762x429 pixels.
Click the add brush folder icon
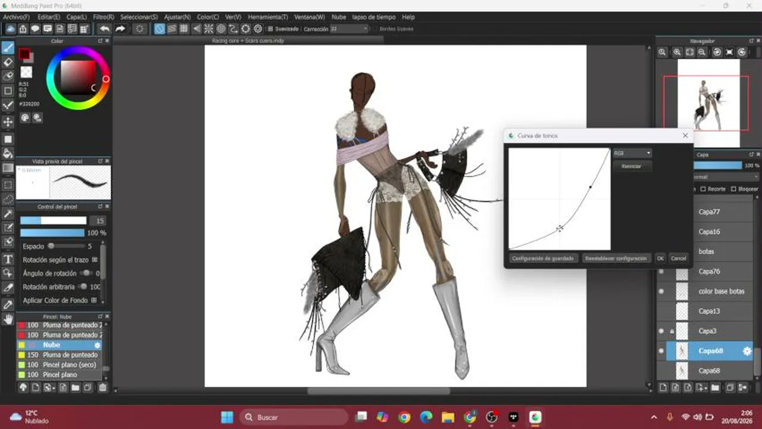tap(76, 387)
